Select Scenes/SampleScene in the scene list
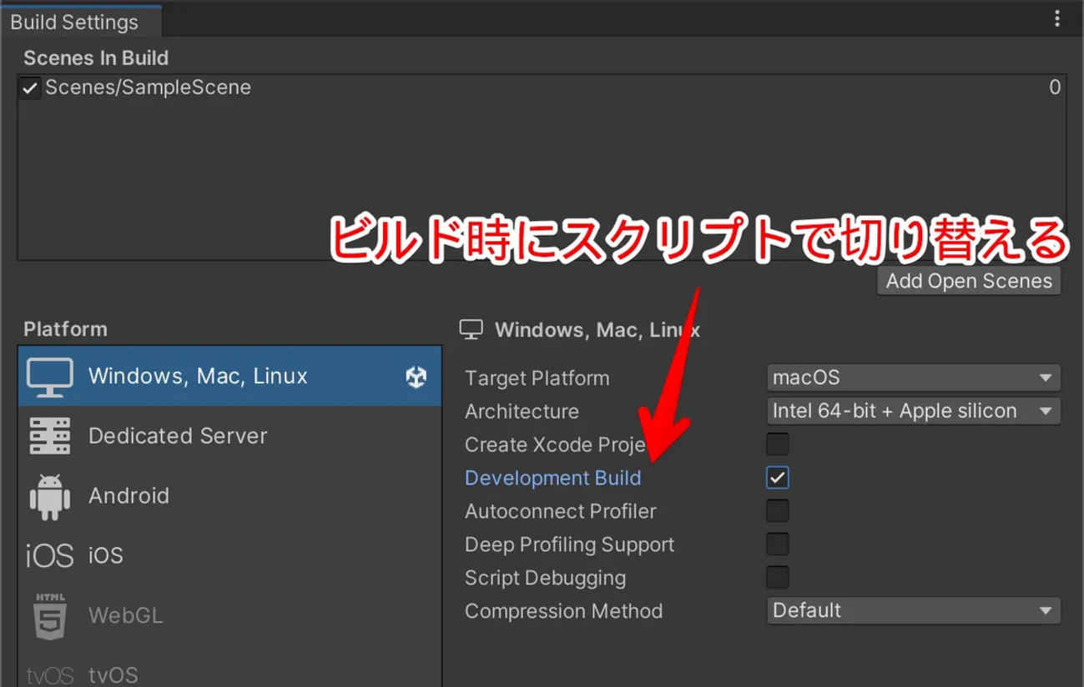1084x687 pixels. (x=542, y=88)
